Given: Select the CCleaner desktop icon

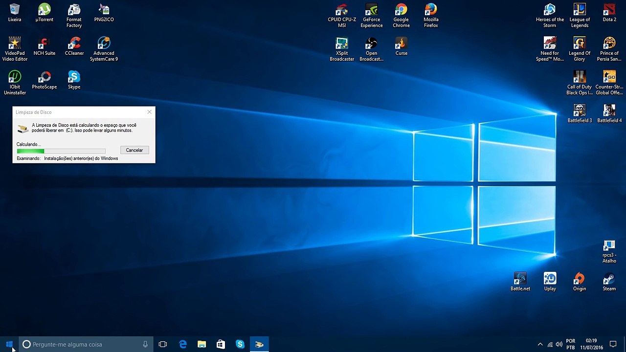Looking at the screenshot, I should 74,46.
